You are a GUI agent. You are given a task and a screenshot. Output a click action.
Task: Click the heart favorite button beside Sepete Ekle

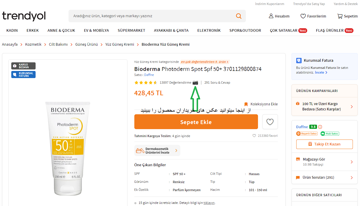(x=270, y=122)
